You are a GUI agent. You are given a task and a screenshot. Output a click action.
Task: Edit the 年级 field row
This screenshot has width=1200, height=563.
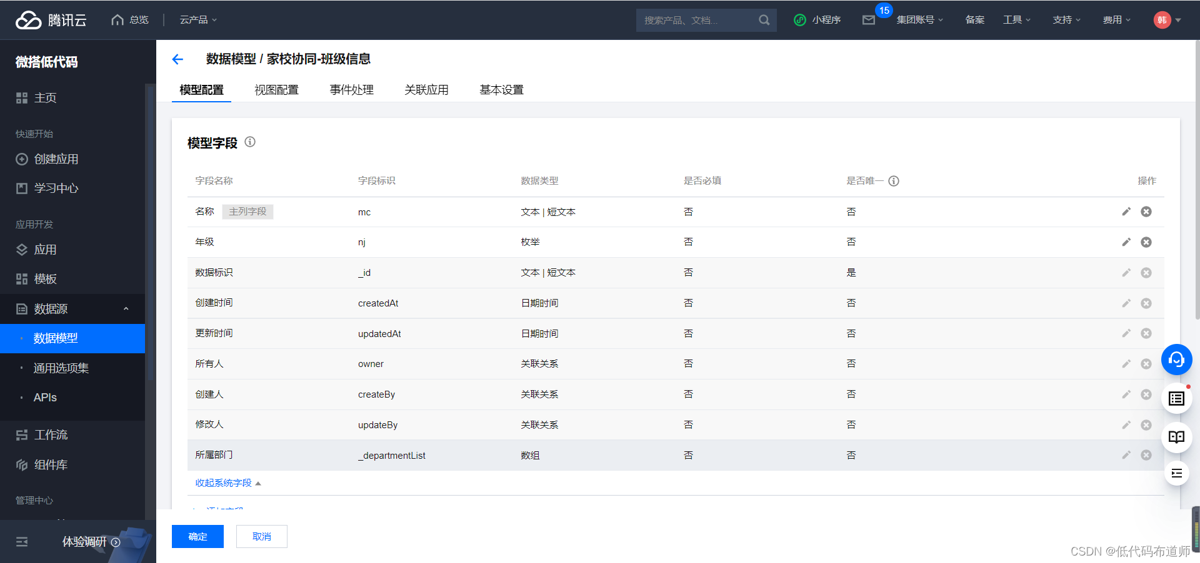click(1126, 242)
